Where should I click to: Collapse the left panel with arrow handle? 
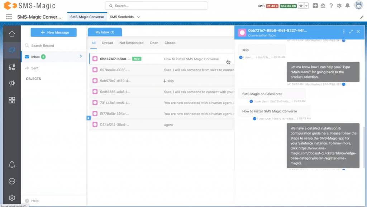[x=89, y=118]
